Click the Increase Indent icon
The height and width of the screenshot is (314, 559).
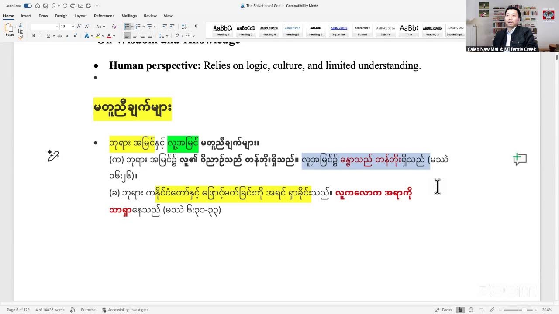(173, 27)
